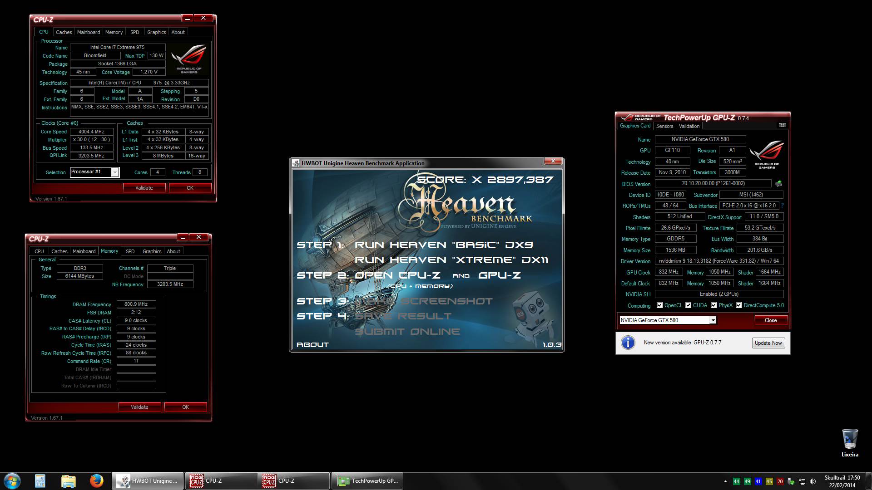This screenshot has width=872, height=490.
Task: Click the Core Speed value 4004.4 MHz
Action: [x=92, y=132]
